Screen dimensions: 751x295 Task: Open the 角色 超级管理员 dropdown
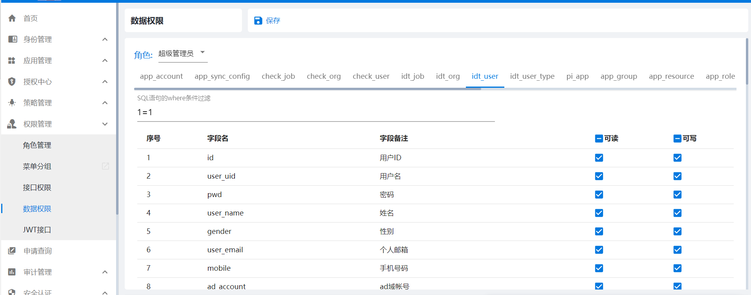point(183,54)
